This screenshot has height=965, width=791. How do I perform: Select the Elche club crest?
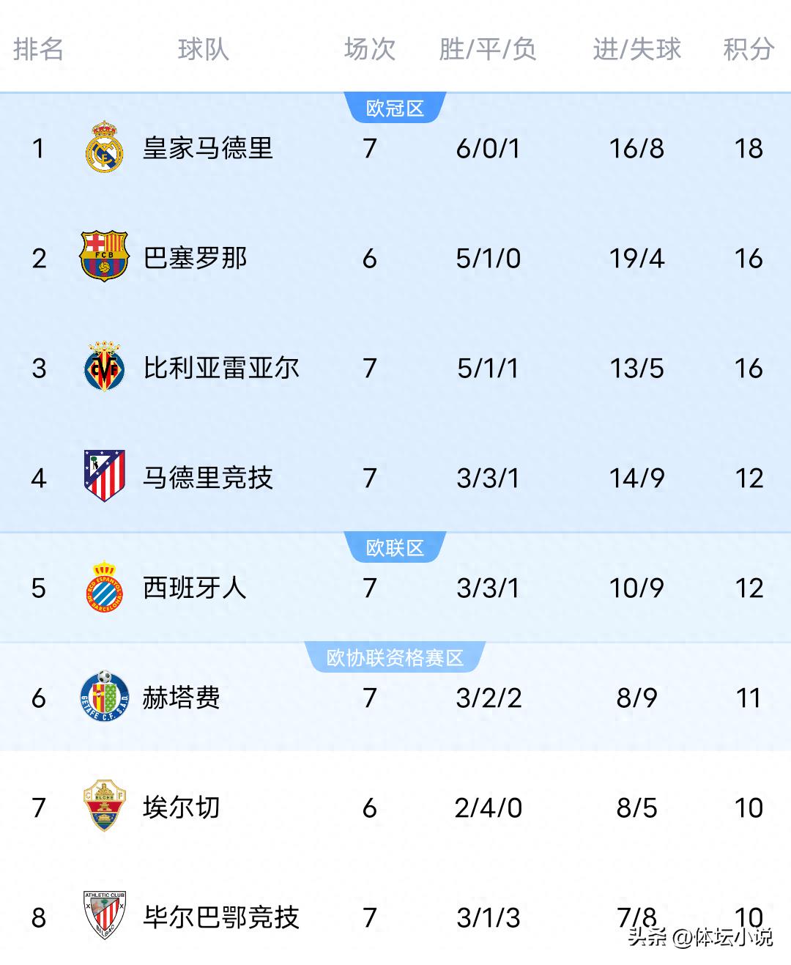pos(105,807)
